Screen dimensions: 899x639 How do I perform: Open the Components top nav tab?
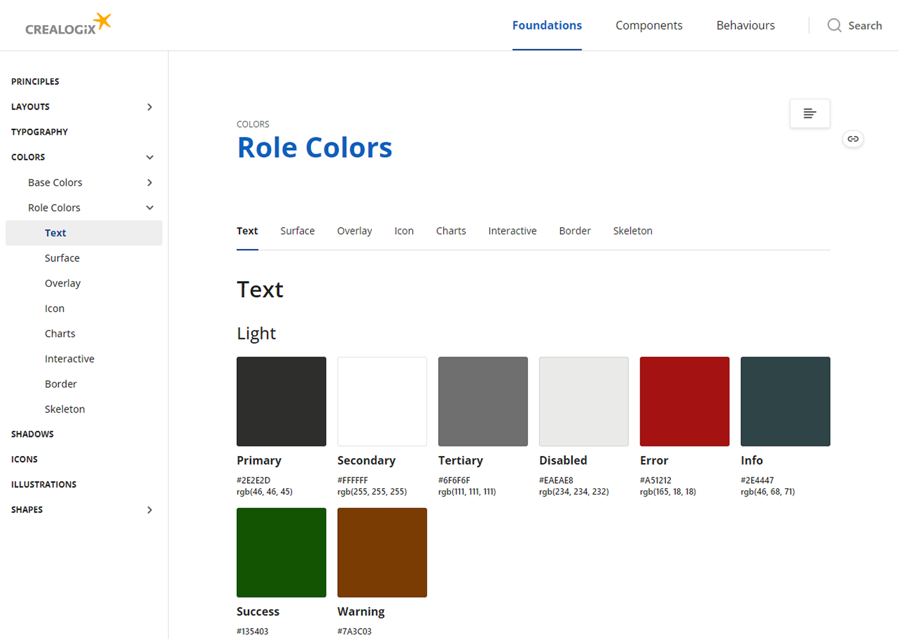pos(649,26)
